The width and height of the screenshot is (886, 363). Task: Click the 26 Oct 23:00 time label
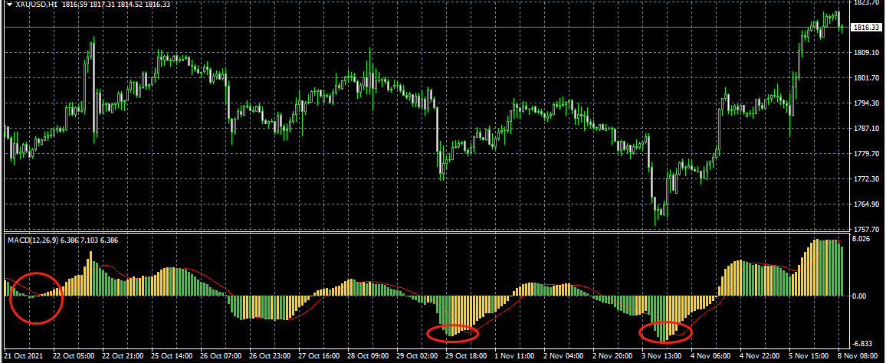[x=269, y=357]
